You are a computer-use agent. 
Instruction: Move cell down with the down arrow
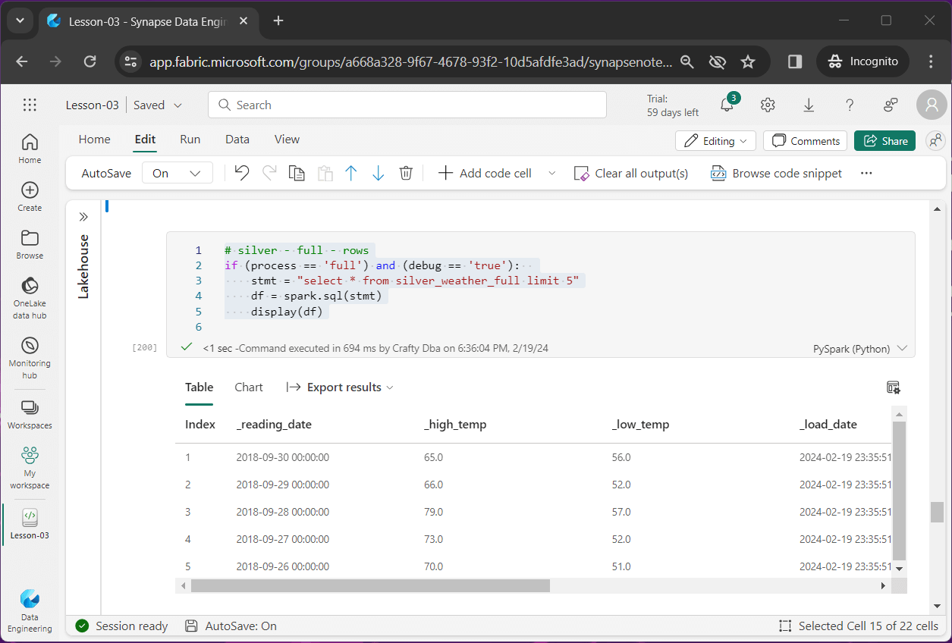click(378, 174)
